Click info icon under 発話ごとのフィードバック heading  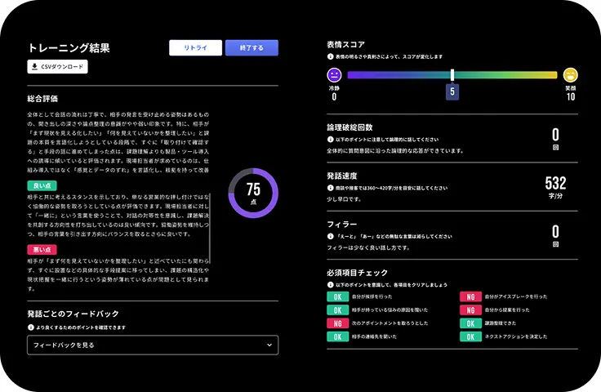(31, 327)
